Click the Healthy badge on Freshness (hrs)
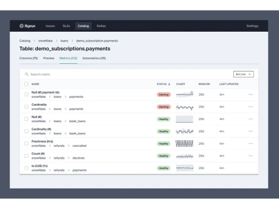The width and height of the screenshot is (279, 209). click(163, 144)
